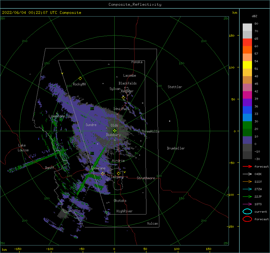Click the magenta 18TS arrow icon

point(247,204)
